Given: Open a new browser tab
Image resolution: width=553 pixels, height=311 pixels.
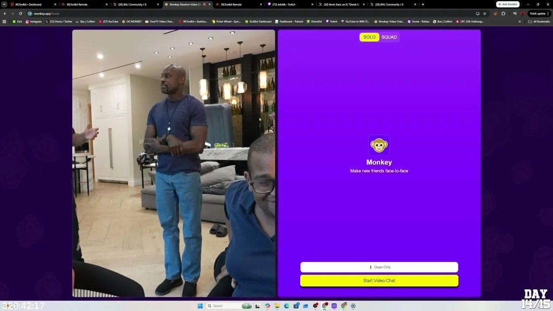Looking at the screenshot, I should coord(423,4).
